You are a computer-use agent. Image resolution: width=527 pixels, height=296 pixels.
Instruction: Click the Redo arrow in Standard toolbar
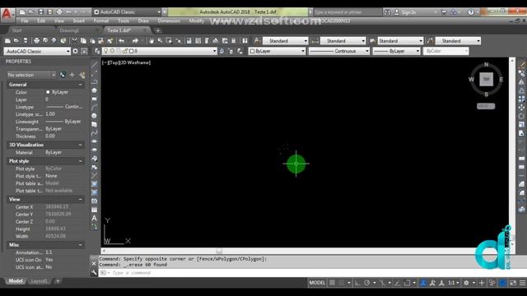pyautogui.click(x=135, y=40)
